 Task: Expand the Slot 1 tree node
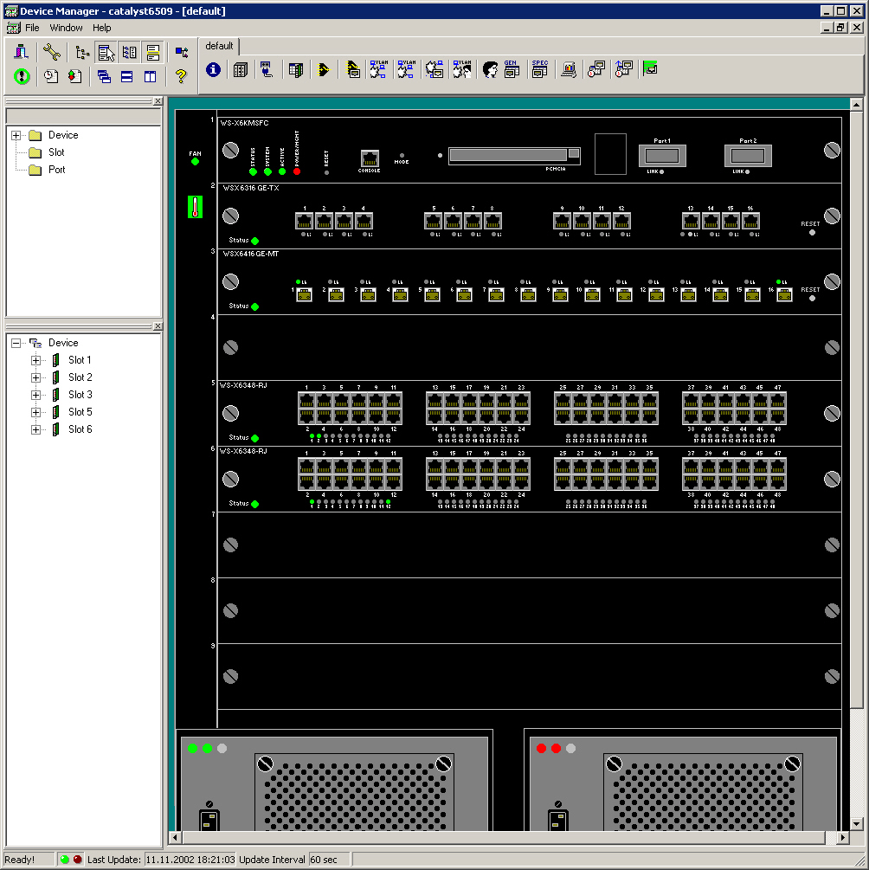(35, 360)
